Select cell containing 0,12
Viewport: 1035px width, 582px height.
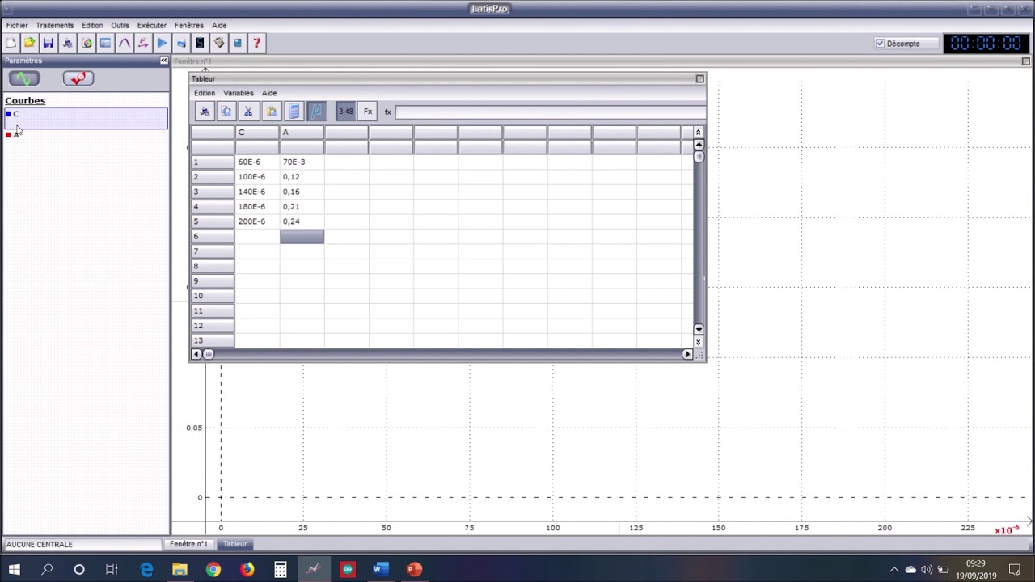point(302,177)
